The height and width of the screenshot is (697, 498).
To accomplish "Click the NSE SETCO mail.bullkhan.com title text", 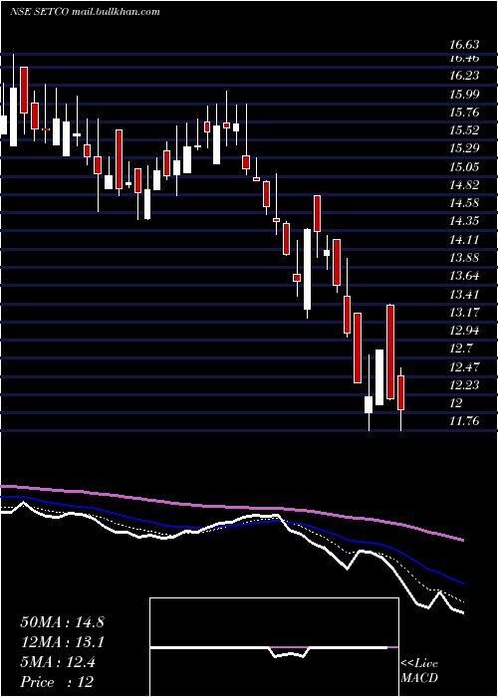I will [x=85, y=12].
